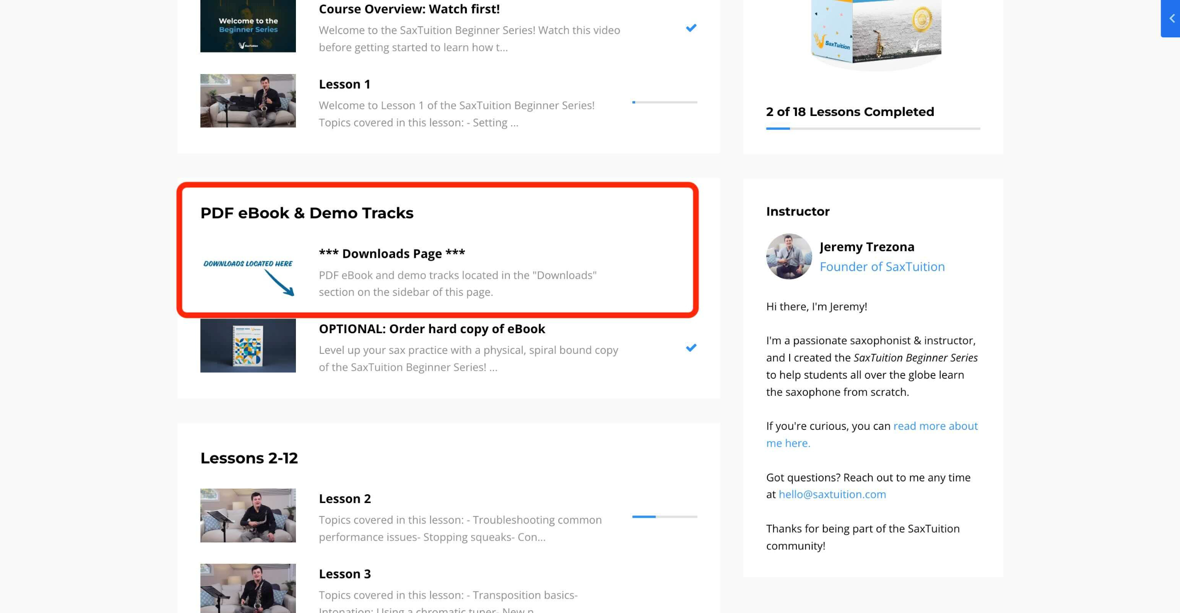Open 'Founder of SaxTuition' link
Image resolution: width=1180 pixels, height=613 pixels.
point(882,267)
